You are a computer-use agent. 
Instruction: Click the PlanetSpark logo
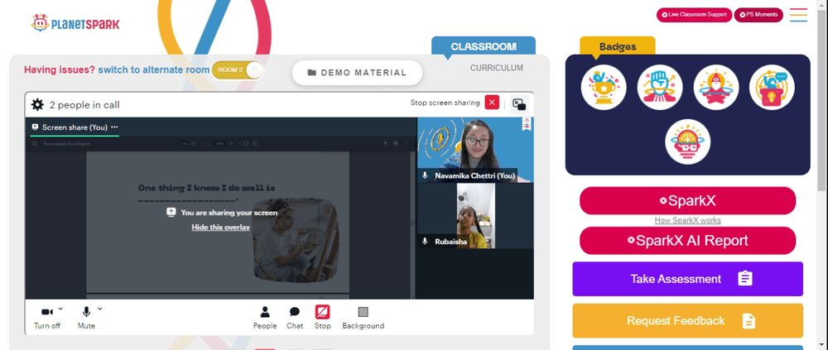coord(75,23)
